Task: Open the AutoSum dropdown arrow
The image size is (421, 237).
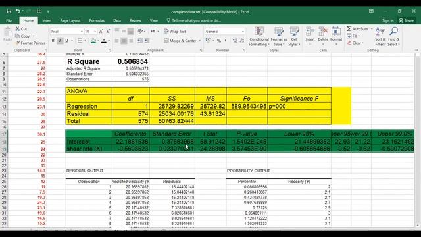Action: coord(372,29)
